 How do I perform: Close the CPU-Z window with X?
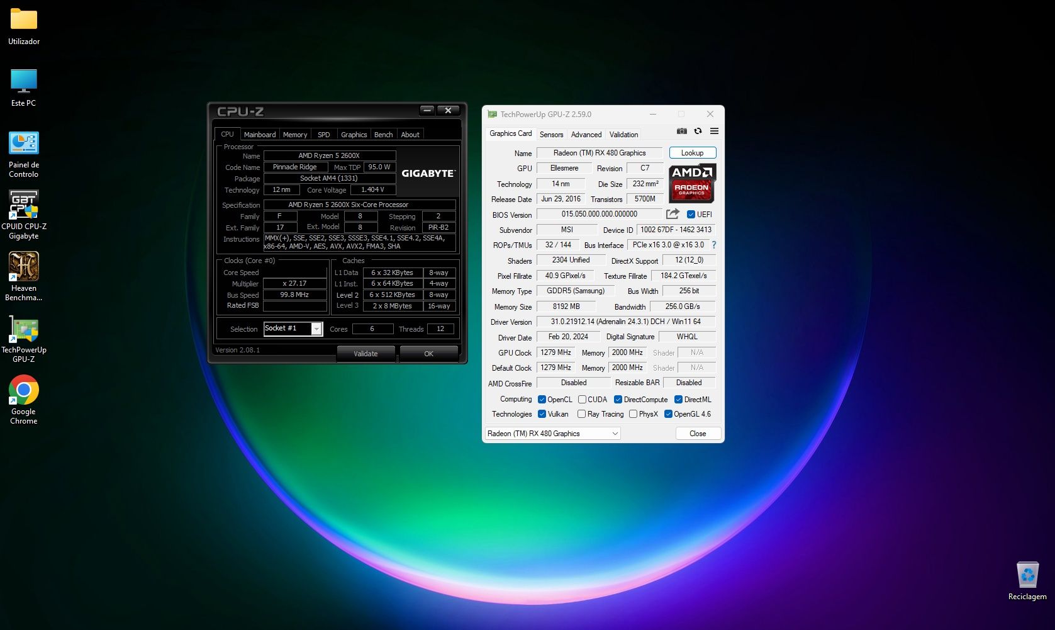coord(448,110)
